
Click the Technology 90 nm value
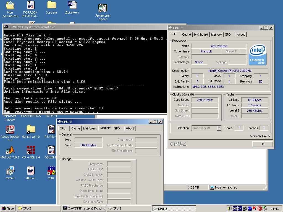coord(199,62)
